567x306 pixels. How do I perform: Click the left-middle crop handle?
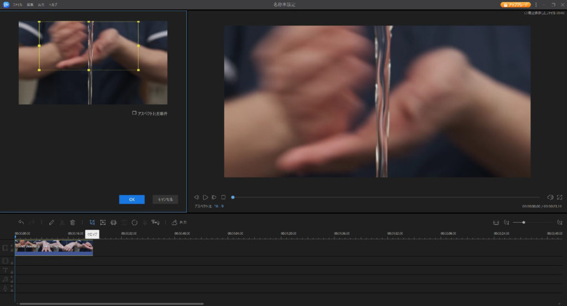point(39,46)
